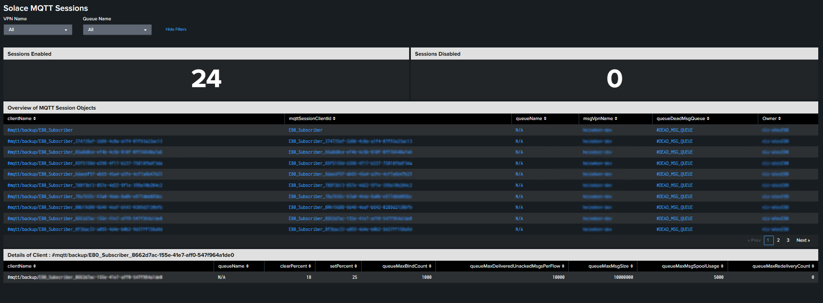Sort details by clearPercent column
823x303 pixels.
pos(295,266)
